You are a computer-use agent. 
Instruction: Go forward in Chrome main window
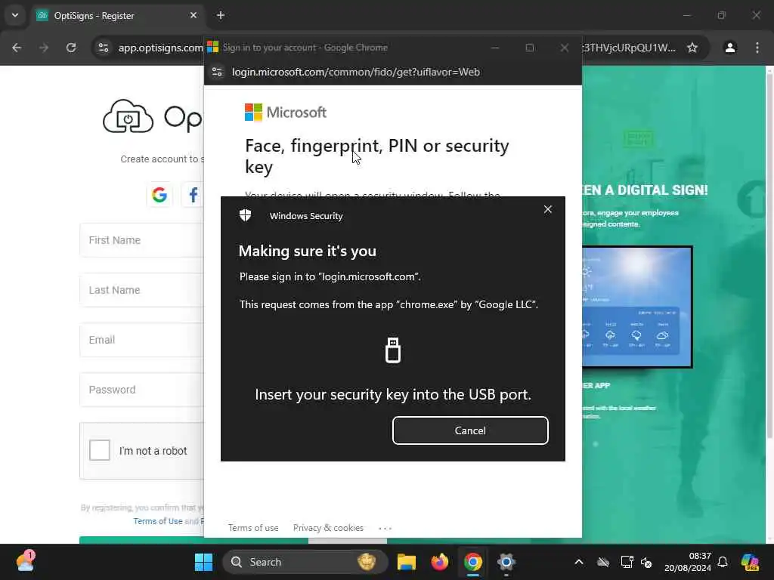click(x=44, y=48)
